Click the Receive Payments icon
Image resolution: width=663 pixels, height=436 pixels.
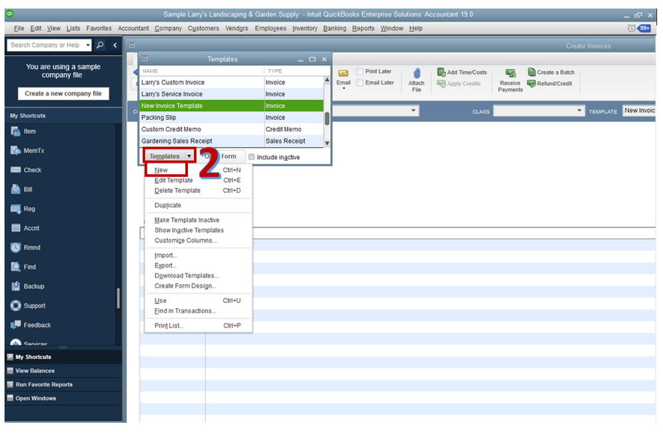click(511, 74)
